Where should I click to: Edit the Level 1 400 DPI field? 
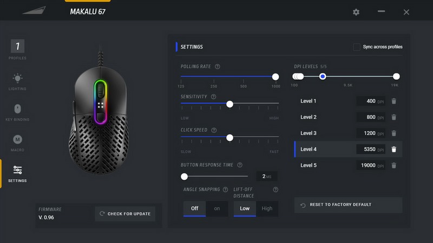371,101
